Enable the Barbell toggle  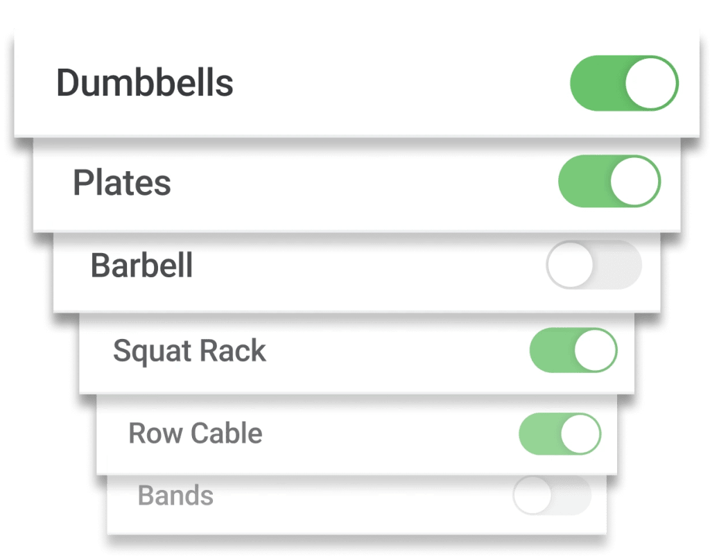(594, 265)
